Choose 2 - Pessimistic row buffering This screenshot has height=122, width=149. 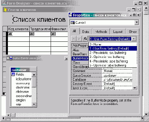coord(113,53)
